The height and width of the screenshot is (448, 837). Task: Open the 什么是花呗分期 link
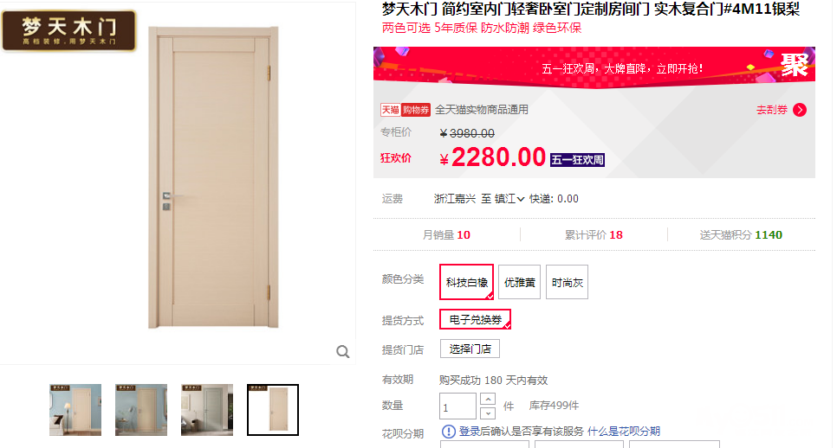point(624,431)
